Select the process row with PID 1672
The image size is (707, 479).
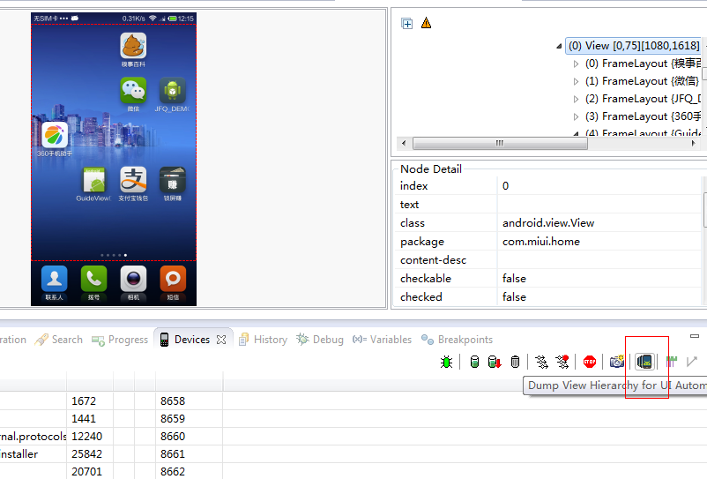(353, 401)
